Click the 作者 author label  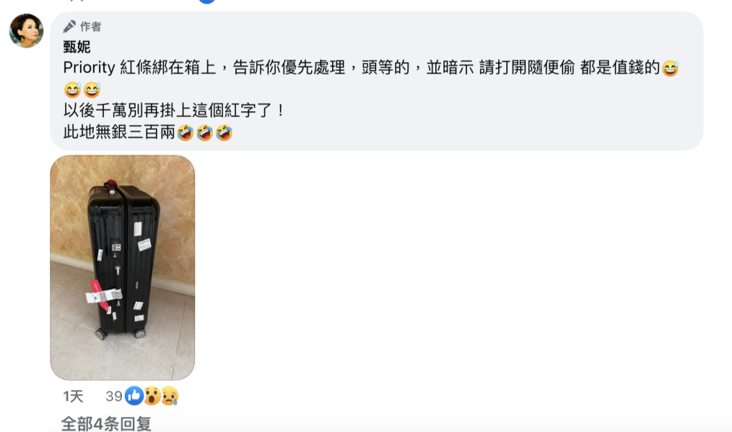tap(91, 26)
